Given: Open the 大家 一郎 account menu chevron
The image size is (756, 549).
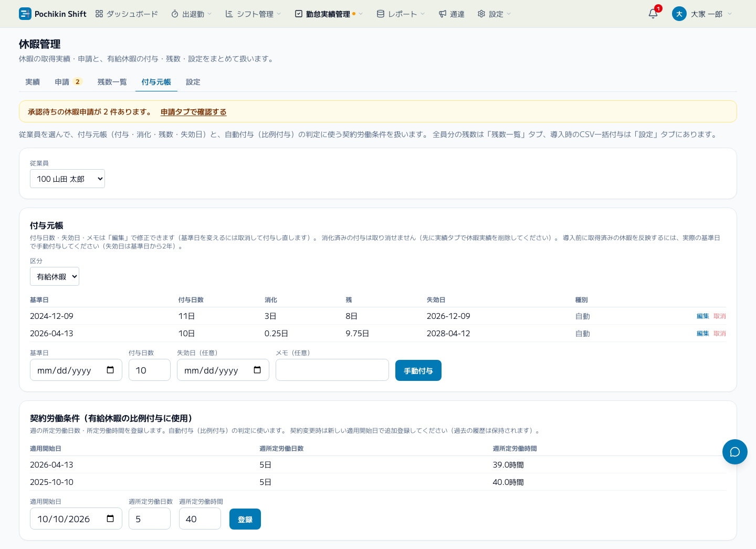Looking at the screenshot, I should tap(730, 14).
